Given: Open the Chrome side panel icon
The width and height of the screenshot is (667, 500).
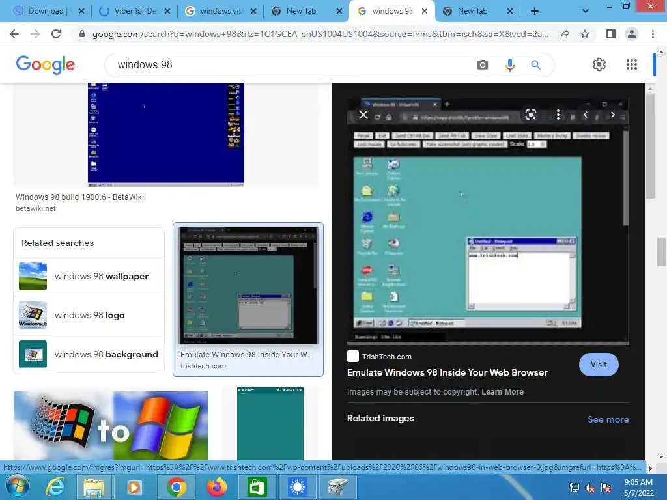Looking at the screenshot, I should coord(611,34).
